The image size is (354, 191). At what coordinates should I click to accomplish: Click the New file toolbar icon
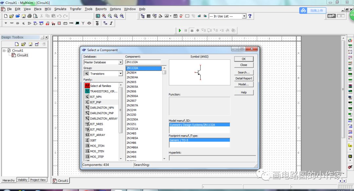[6, 16]
